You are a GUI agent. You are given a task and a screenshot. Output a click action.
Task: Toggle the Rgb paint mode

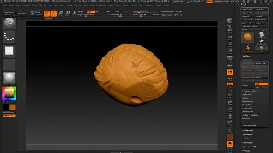click(91, 11)
